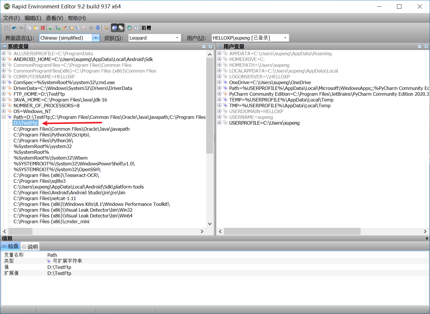
Task: Click the red Delete variable icon
Action: 43,27
